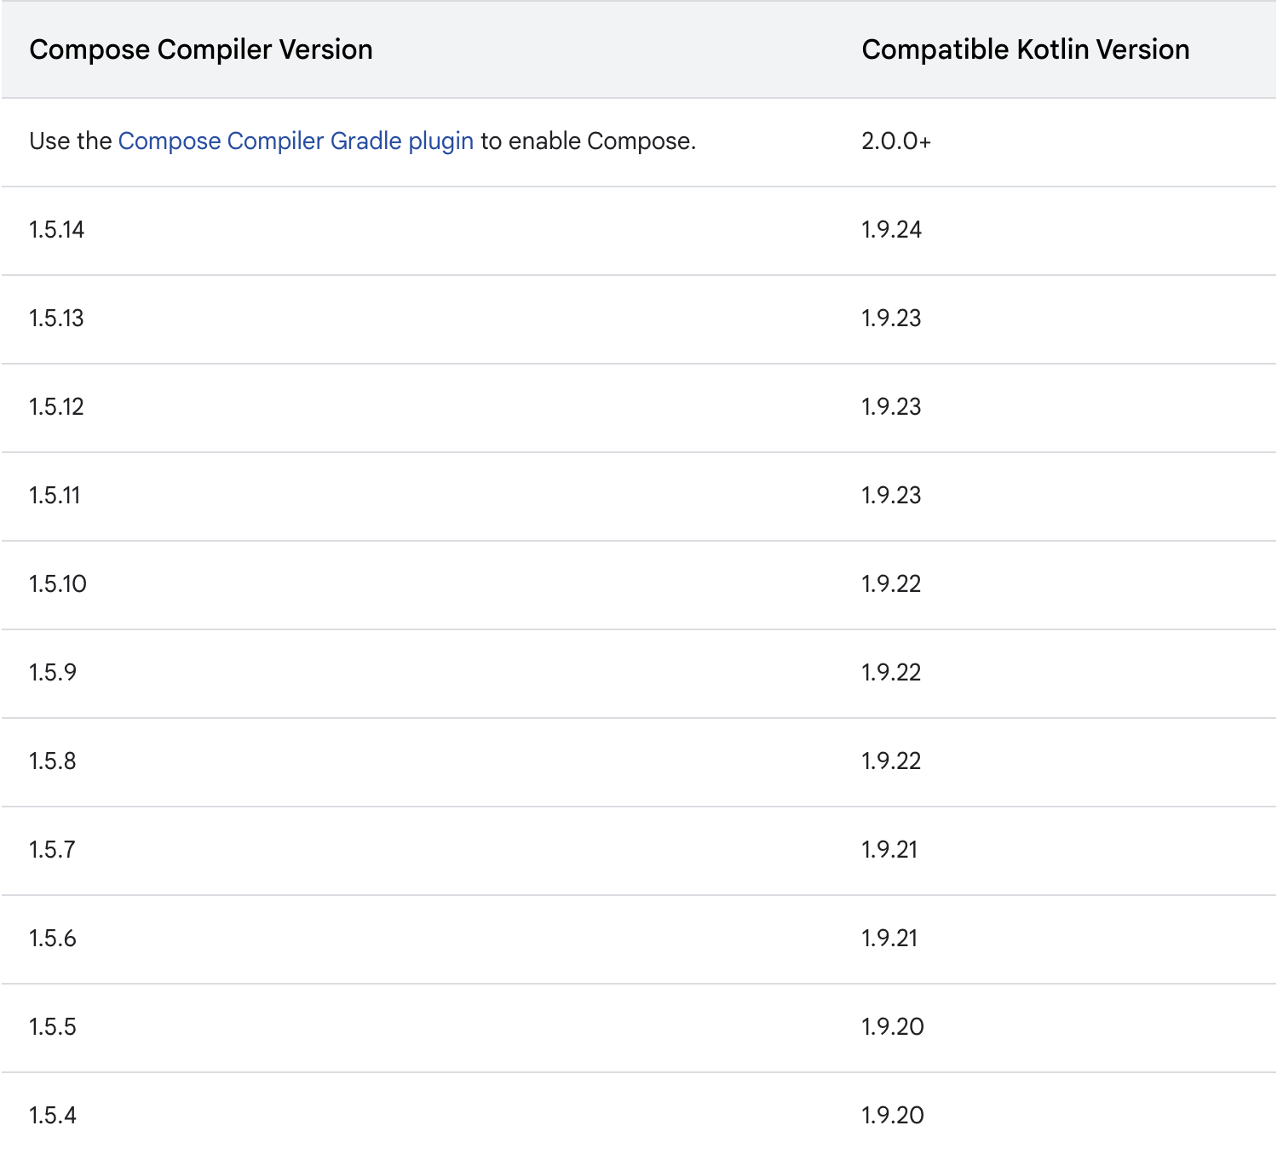Viewport: 1283px width, 1160px height.
Task: Select compiler version 1.5.6 cell
Action: pos(53,939)
